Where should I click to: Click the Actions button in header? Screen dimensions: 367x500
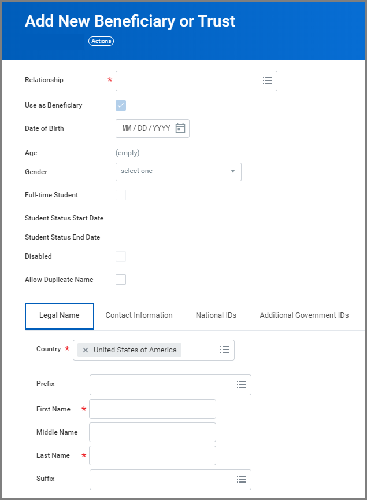point(101,41)
